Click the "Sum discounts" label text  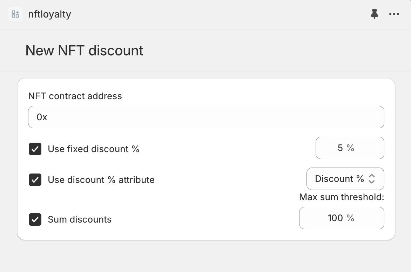pos(80,219)
